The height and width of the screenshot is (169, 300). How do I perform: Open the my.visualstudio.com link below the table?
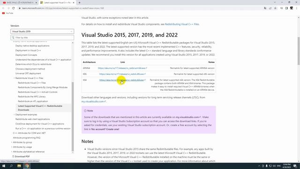94,101
